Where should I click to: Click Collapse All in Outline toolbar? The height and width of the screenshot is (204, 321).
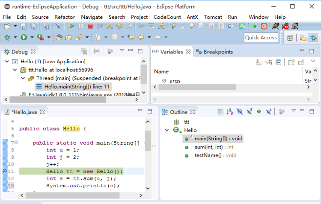[220, 112]
